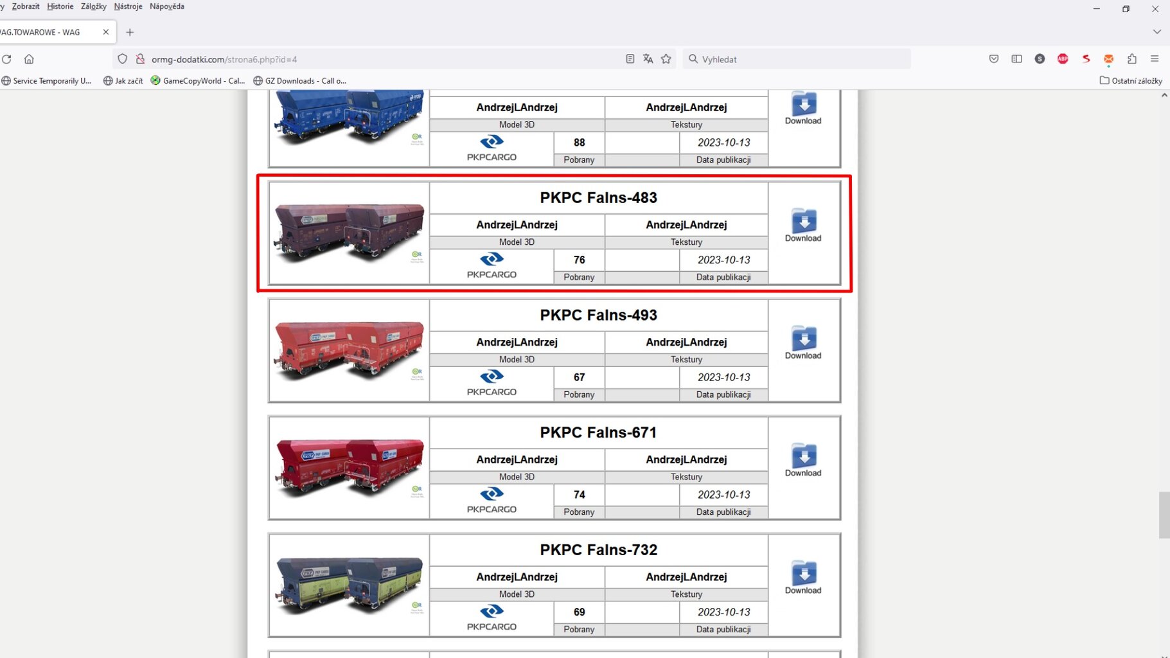
Task: Open the Adblock Plus extension icon
Action: [1063, 59]
